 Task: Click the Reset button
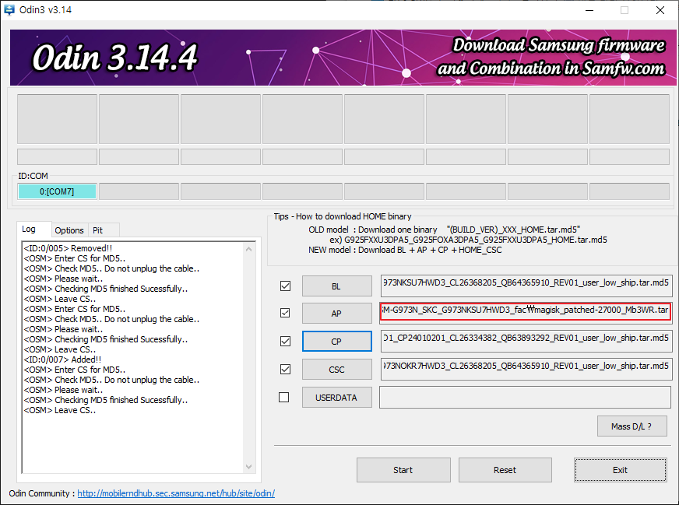click(x=505, y=470)
